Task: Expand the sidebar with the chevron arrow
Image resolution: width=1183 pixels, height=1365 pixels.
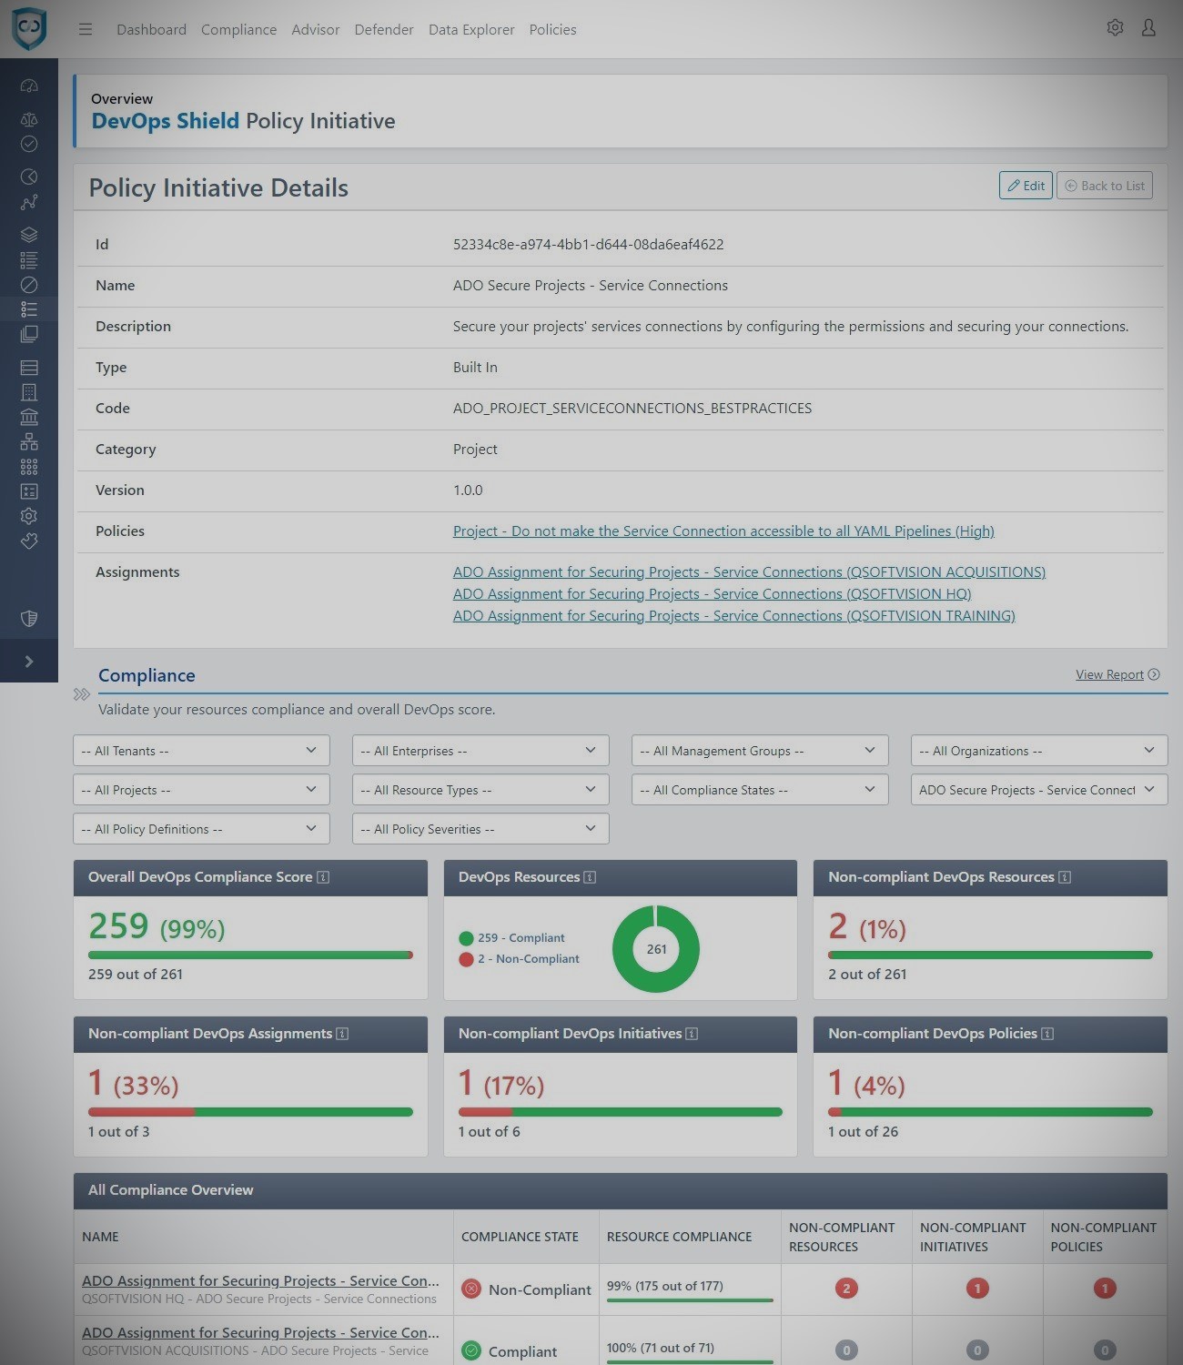Action: (x=29, y=662)
